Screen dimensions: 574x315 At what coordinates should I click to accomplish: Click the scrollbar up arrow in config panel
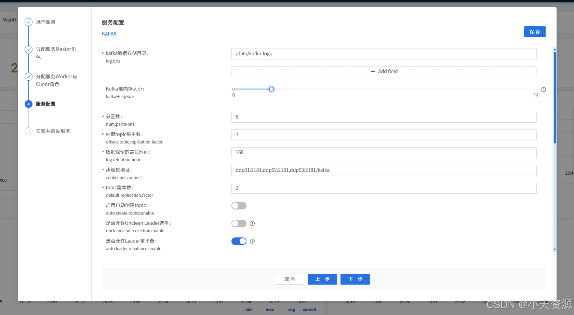pyautogui.click(x=555, y=49)
